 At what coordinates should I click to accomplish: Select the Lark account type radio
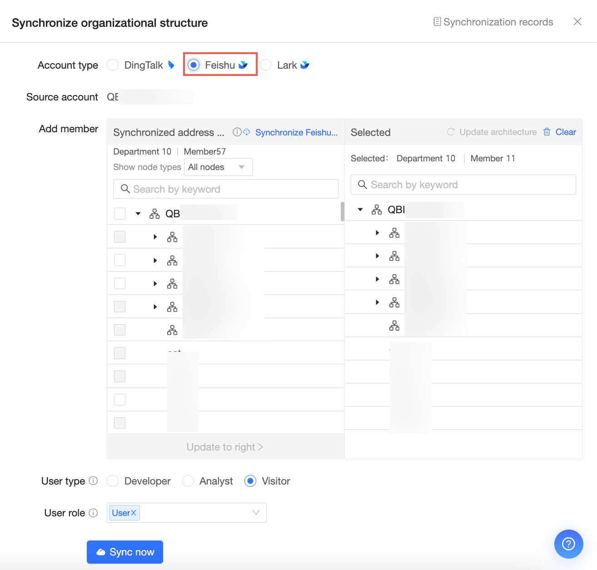coord(266,65)
